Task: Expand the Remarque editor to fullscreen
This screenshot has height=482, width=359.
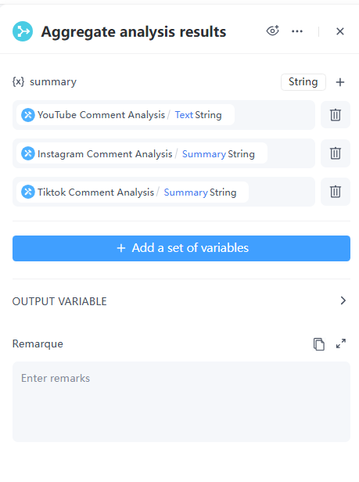Action: (341, 344)
